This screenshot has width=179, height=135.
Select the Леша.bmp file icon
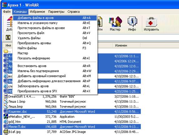coord(6,106)
